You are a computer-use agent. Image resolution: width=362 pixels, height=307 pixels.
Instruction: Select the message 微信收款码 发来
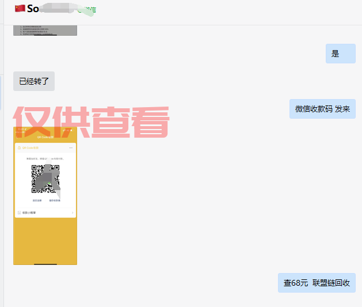tap(322, 109)
